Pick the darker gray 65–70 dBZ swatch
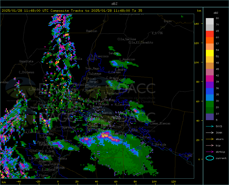 coord(210,28)
